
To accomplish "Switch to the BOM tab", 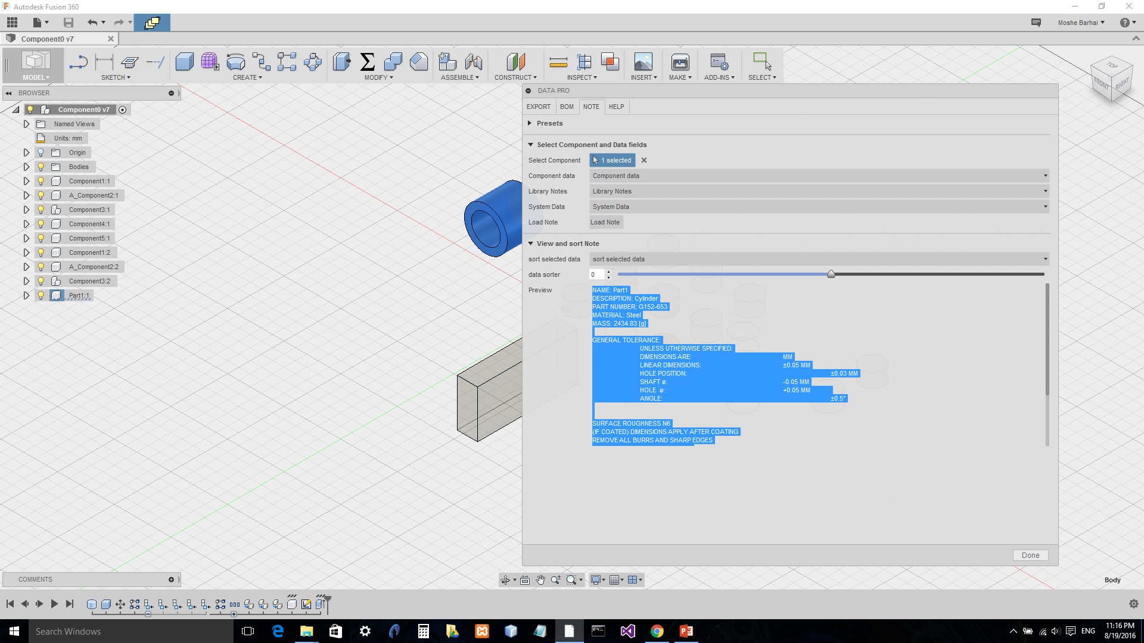I will (x=567, y=107).
